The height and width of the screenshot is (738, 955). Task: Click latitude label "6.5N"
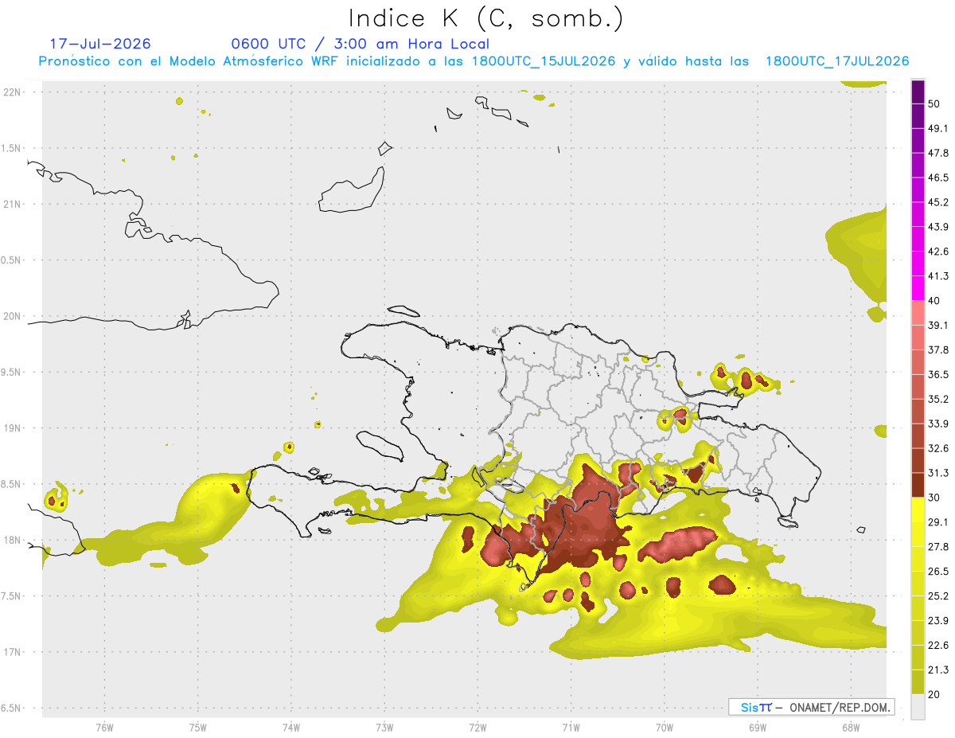[x=11, y=708]
